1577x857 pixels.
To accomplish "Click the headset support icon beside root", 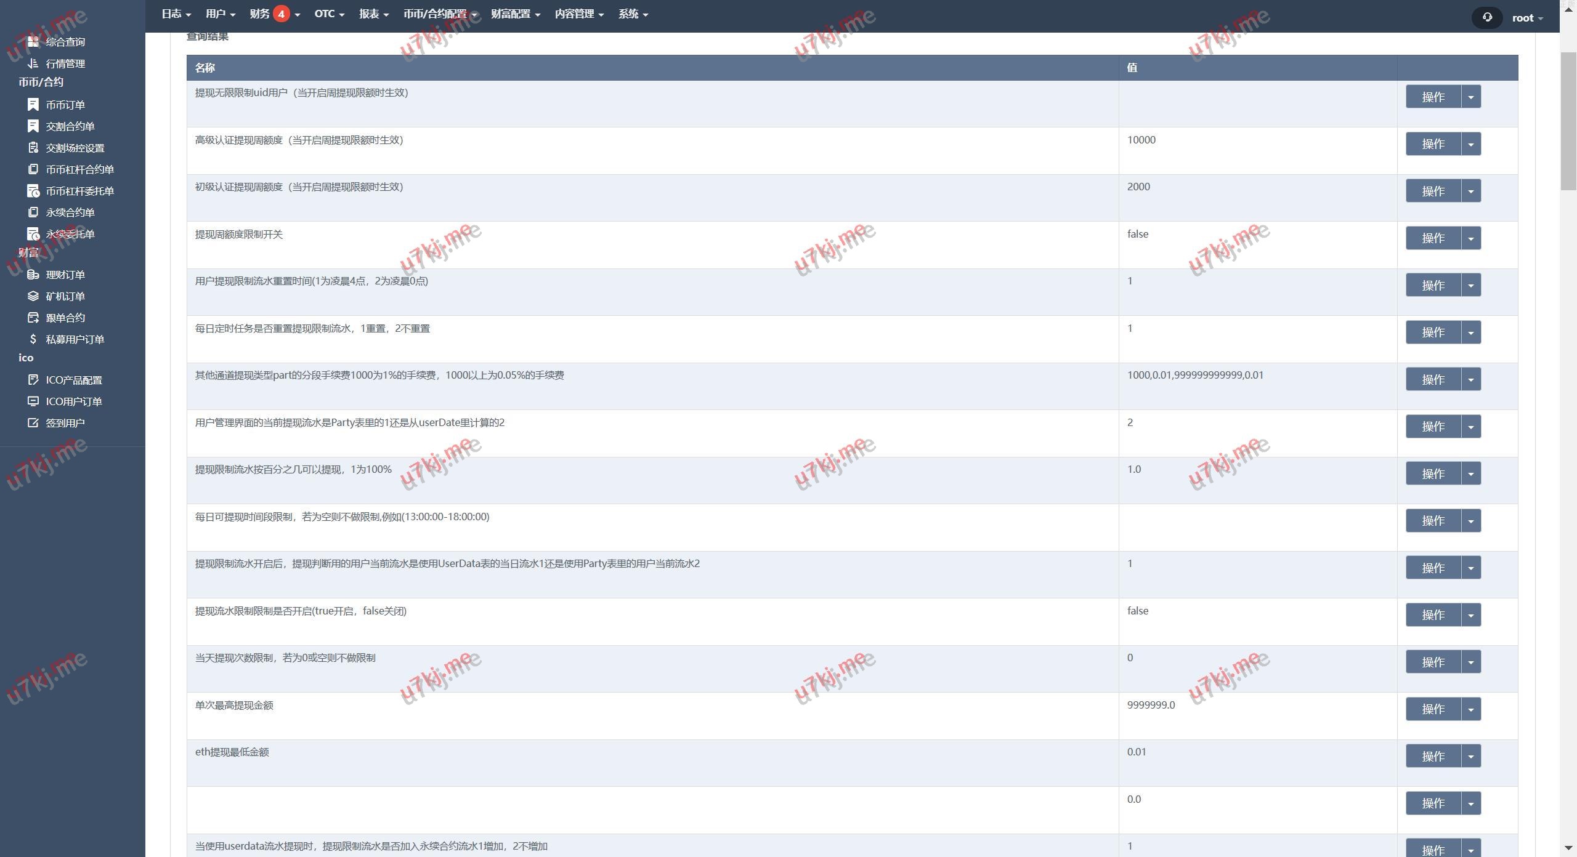I will (x=1487, y=17).
